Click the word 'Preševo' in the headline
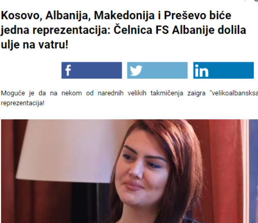This screenshot has height=223, width=258. coord(185,15)
